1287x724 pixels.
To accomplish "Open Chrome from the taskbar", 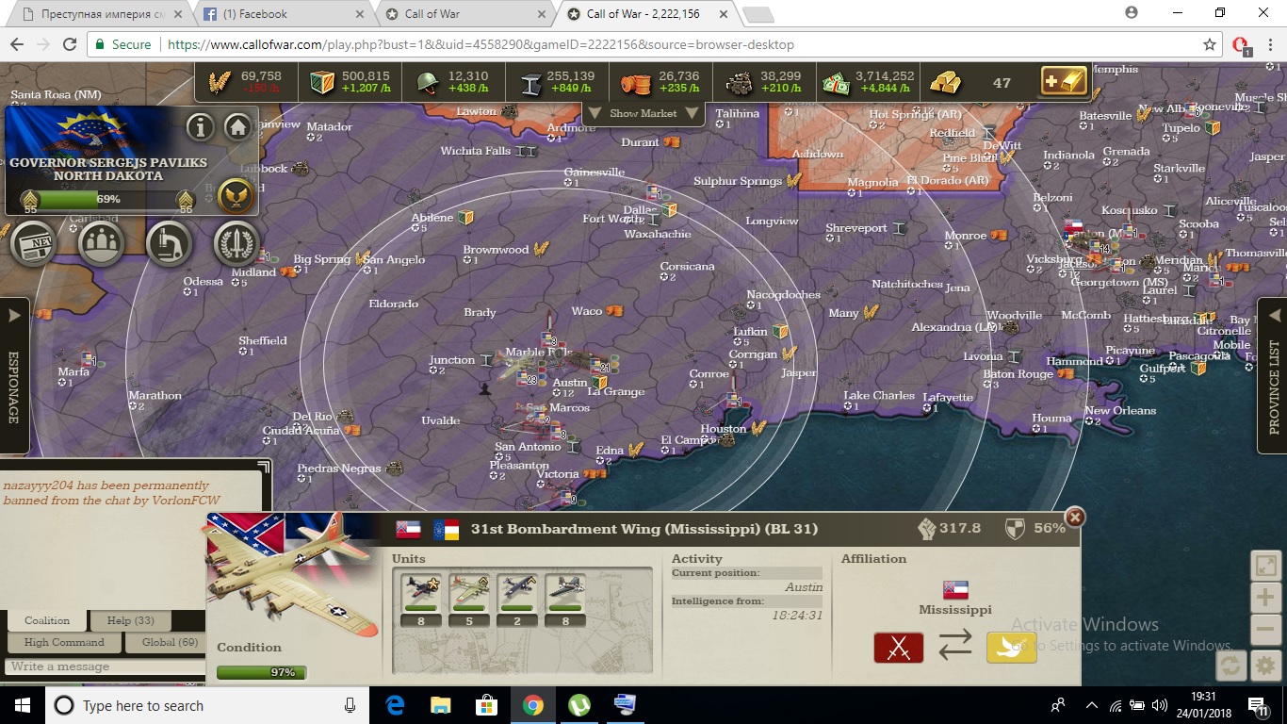I will point(532,705).
